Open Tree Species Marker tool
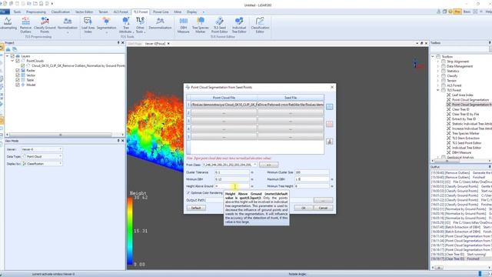This screenshot has height=277, width=492. point(200,25)
